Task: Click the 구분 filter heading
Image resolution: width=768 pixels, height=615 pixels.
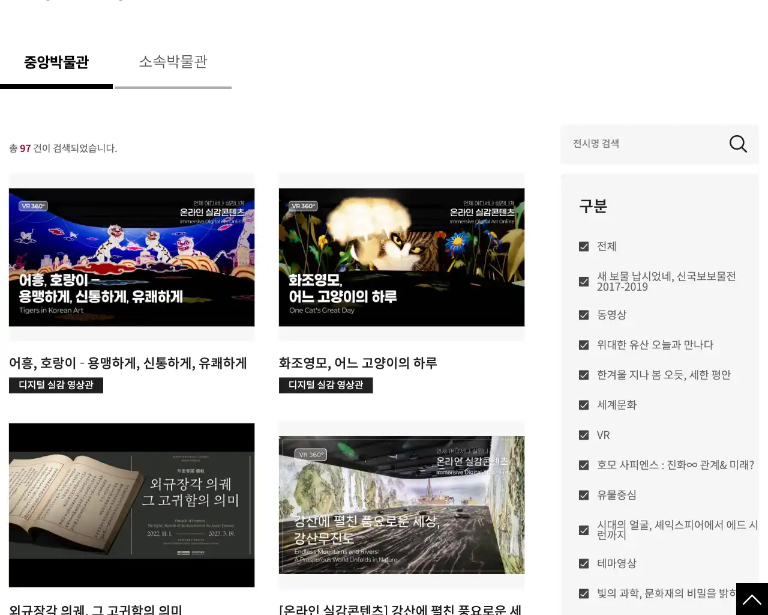Action: tap(593, 207)
